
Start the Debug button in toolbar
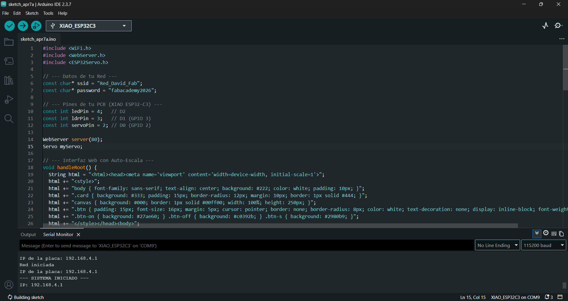tap(36, 26)
